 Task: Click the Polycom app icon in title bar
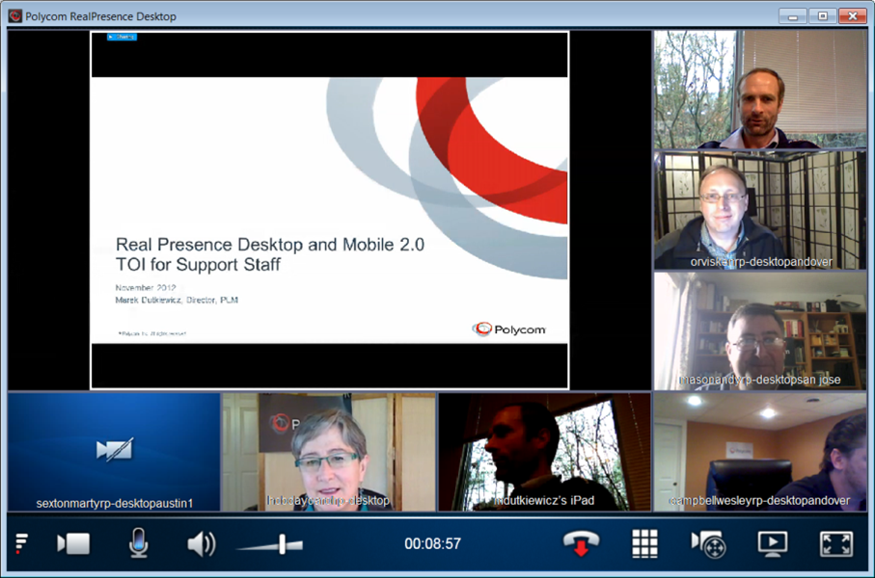point(15,16)
